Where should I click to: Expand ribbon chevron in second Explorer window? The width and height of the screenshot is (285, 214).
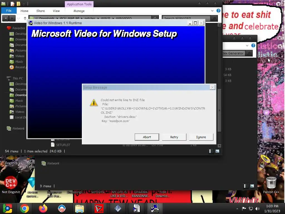(x=247, y=45)
